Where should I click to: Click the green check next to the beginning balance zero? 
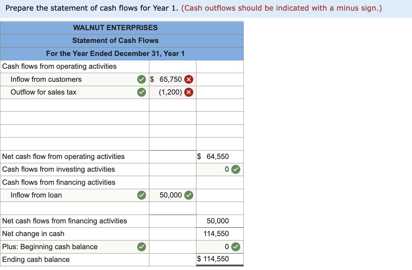tap(235, 247)
